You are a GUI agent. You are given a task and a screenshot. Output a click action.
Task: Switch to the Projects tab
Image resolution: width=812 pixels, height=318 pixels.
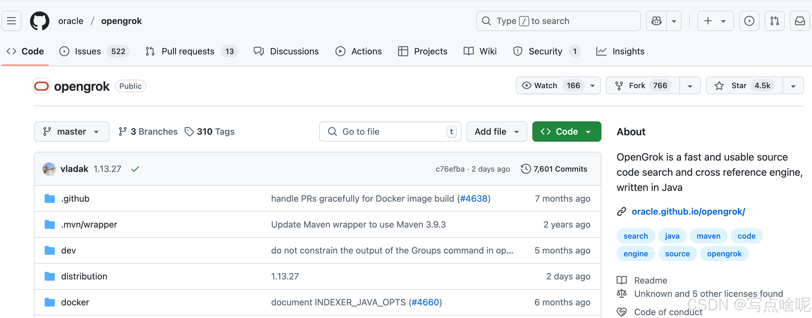pos(422,51)
